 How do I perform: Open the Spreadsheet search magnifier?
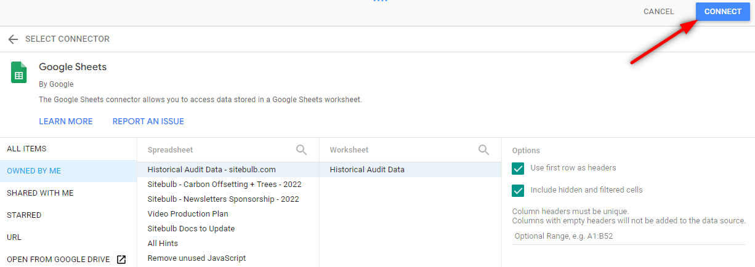coord(301,149)
